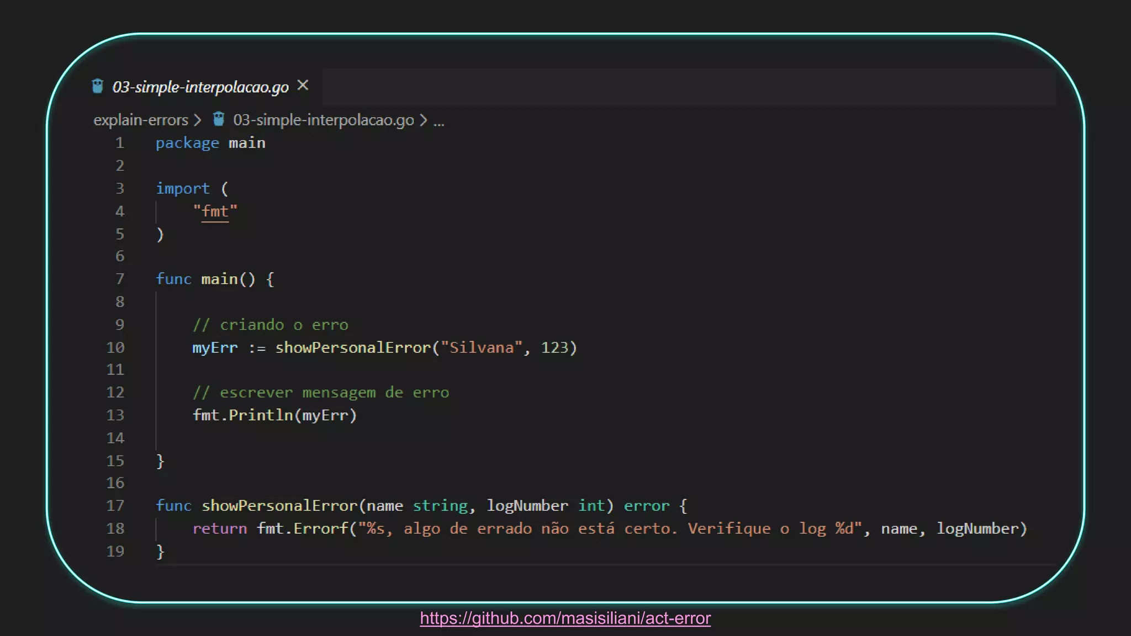
Task: Click line number 13 in the gutter
Action: [x=115, y=415]
